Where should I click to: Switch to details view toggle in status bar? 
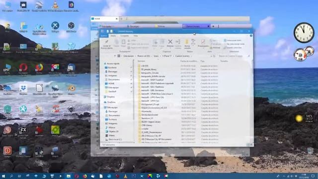pyautogui.click(x=248, y=145)
